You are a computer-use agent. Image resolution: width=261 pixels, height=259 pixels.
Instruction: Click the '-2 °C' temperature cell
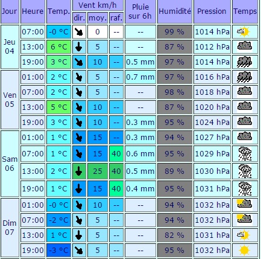(x=58, y=220)
